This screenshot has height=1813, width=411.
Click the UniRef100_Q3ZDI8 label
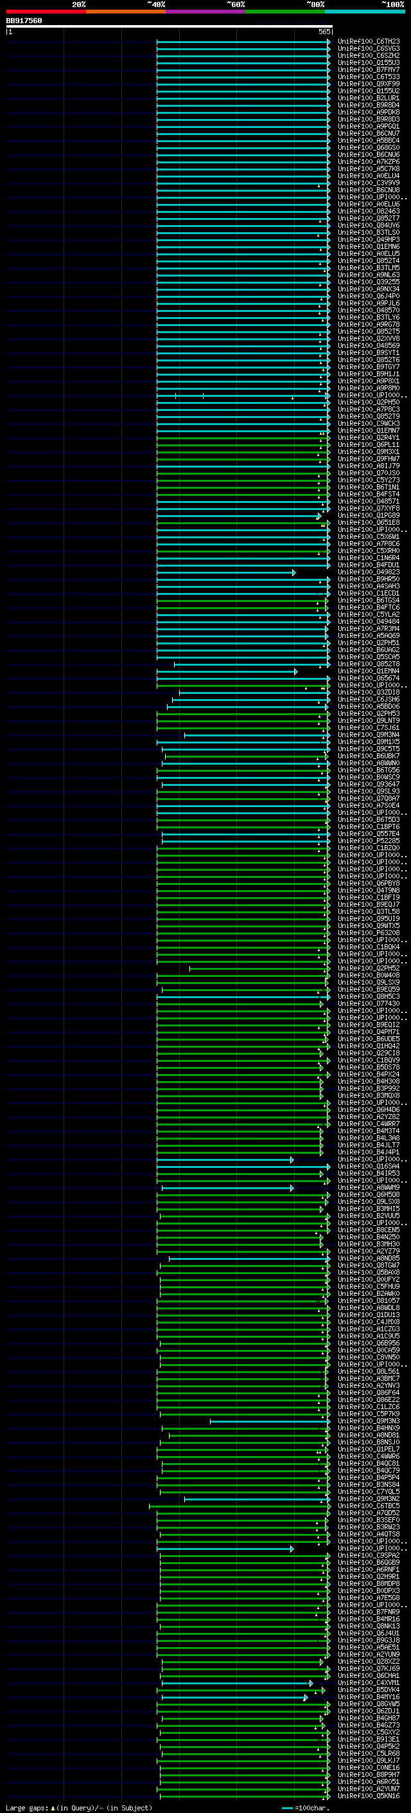point(369,692)
